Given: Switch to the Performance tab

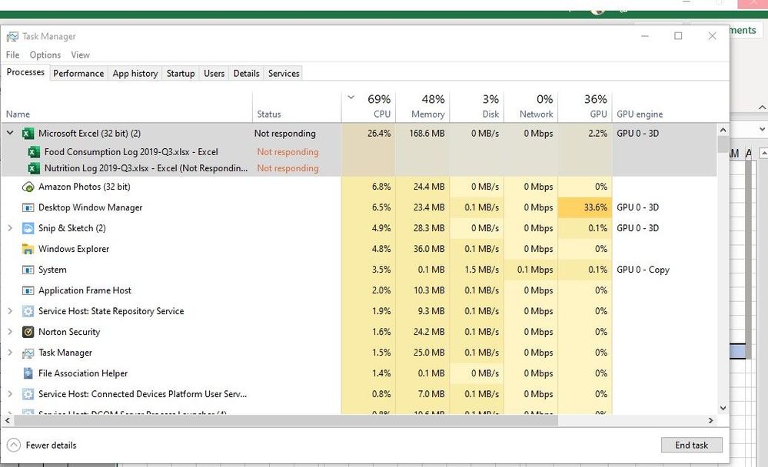Looking at the screenshot, I should click(78, 73).
